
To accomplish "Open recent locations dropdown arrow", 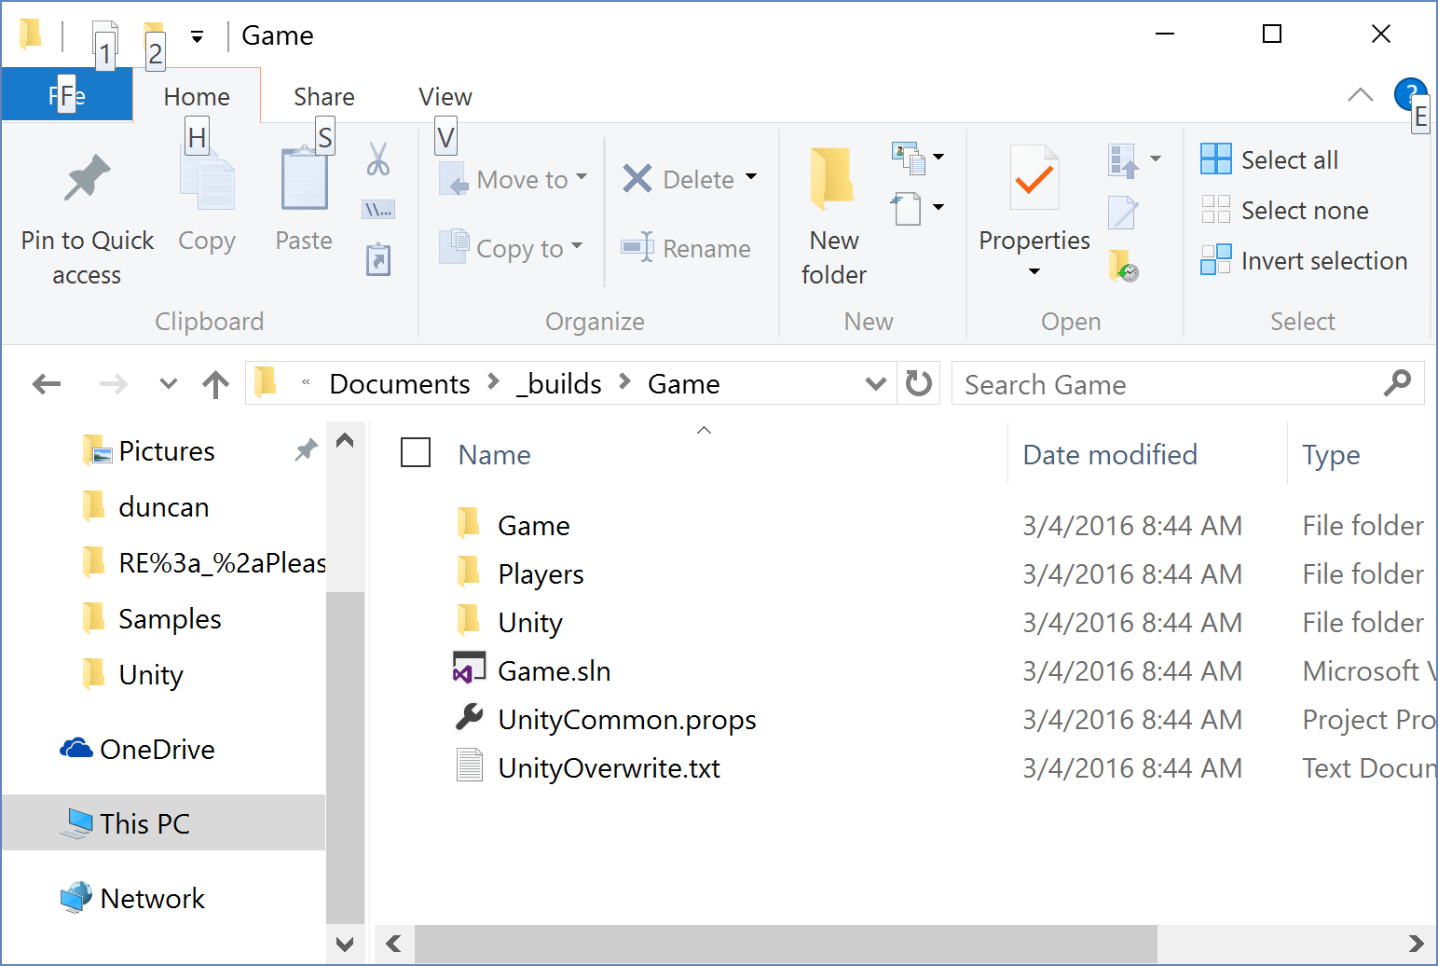I will (169, 383).
